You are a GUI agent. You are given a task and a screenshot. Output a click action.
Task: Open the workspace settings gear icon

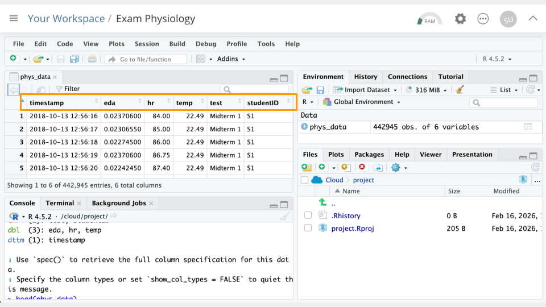click(x=460, y=19)
